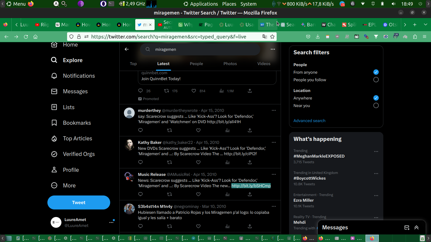Screen dimensions: 431x242
Task: Click the panel volume speaker icon
Action: point(394,4)
